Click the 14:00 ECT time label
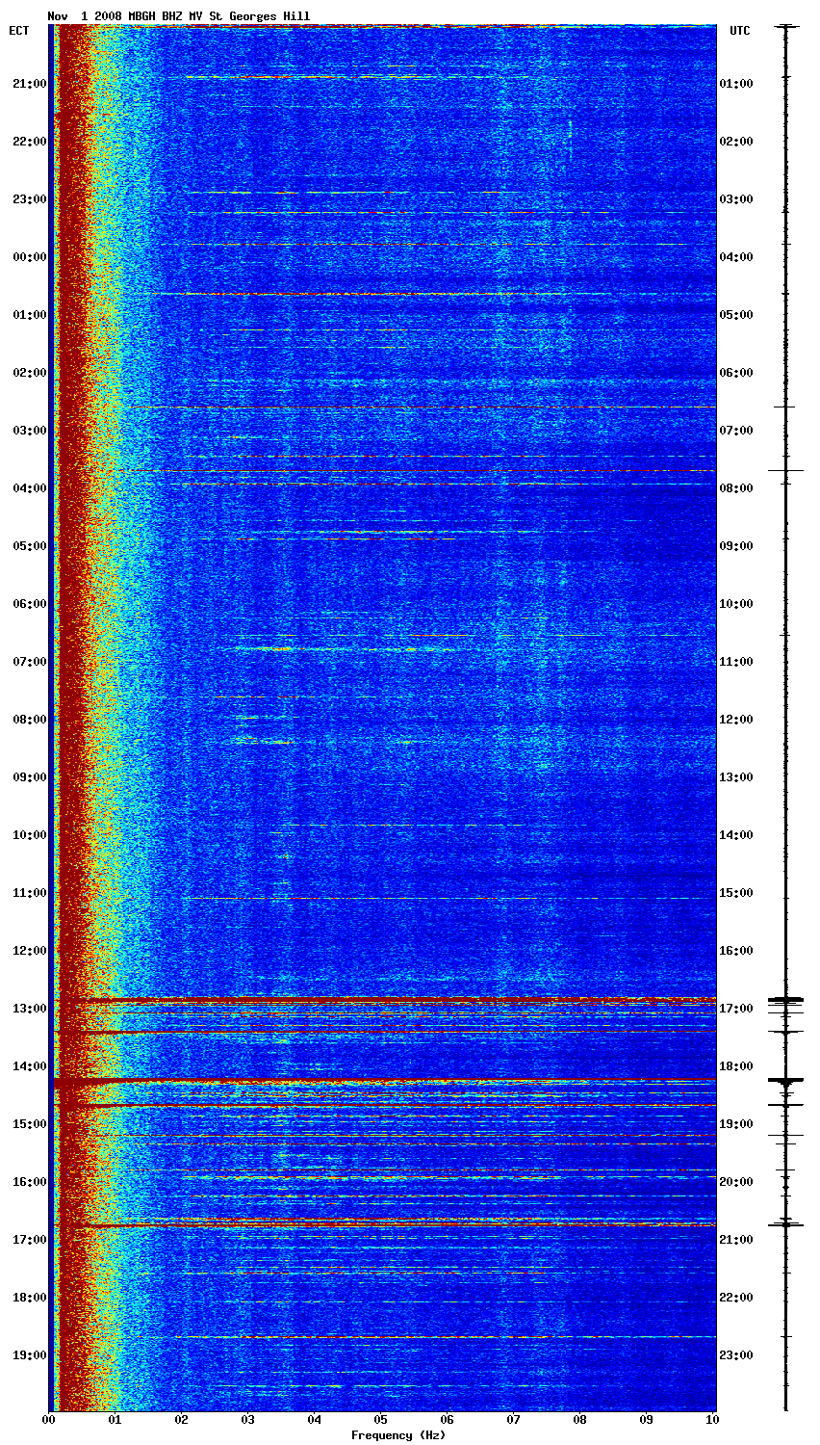This screenshot has width=820, height=1445. click(29, 1066)
